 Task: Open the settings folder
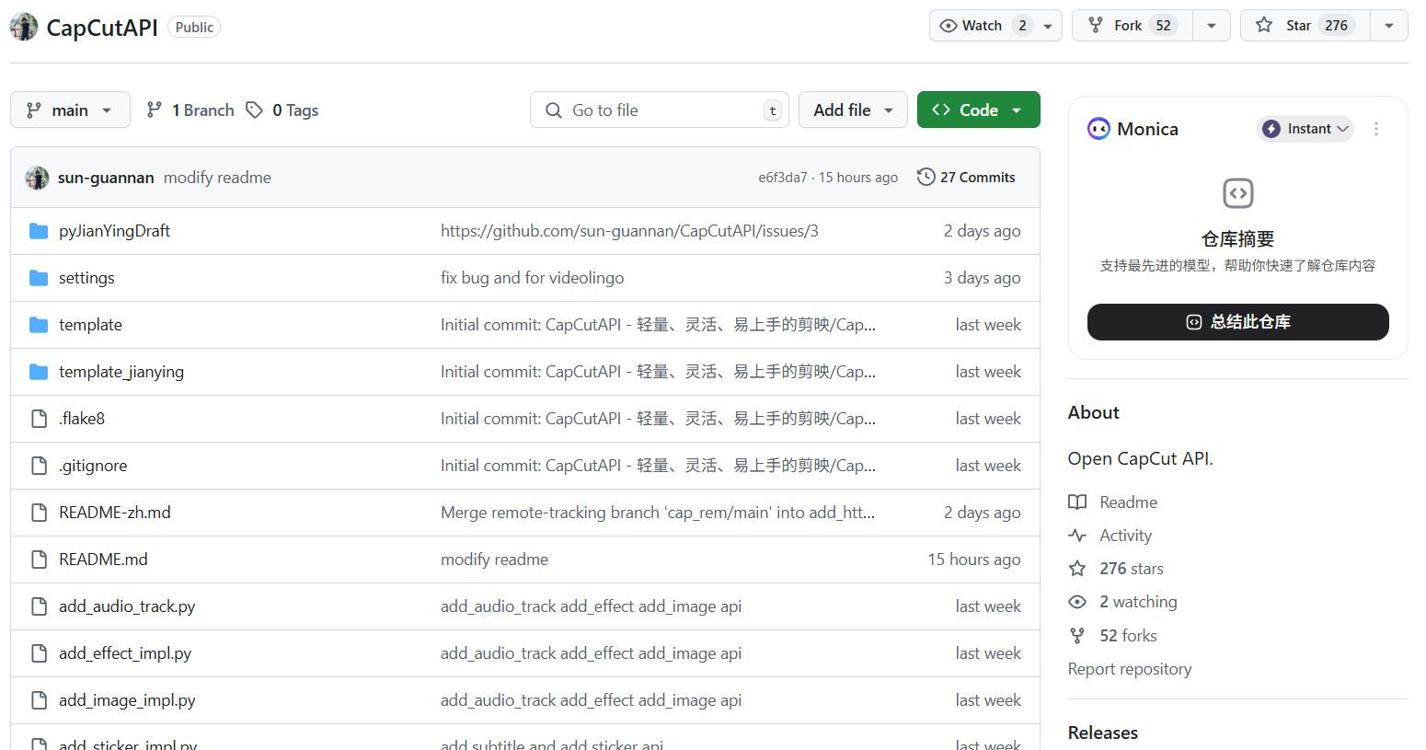(x=86, y=278)
